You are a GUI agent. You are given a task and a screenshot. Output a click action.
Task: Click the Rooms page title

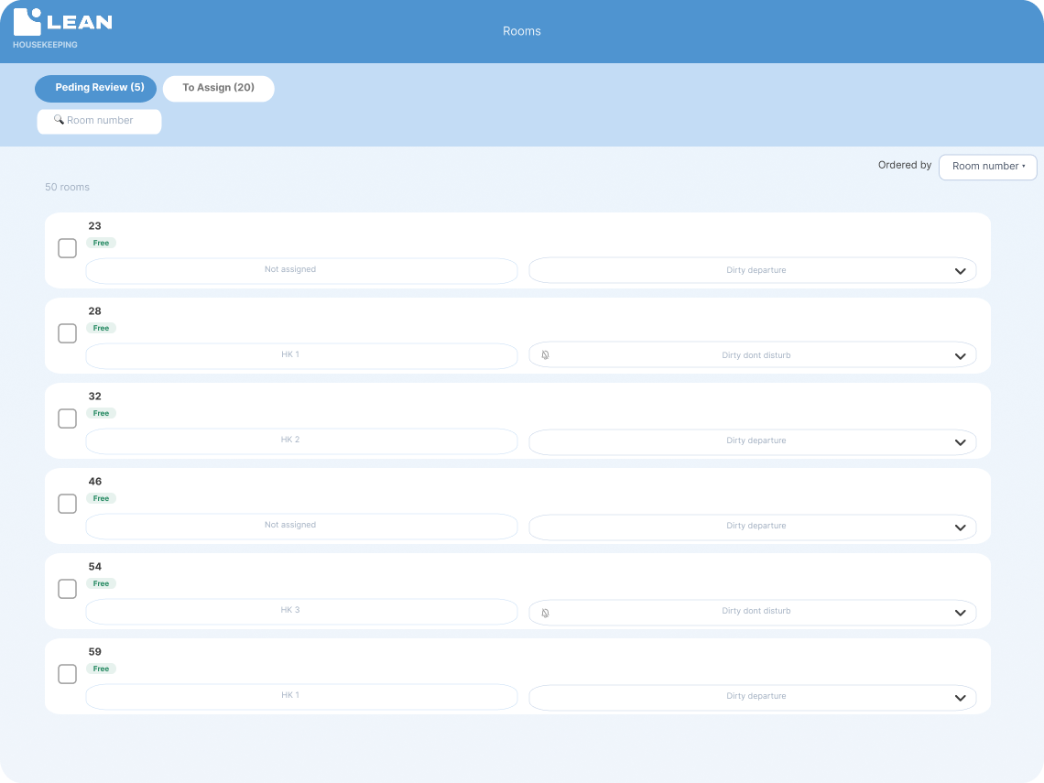[x=521, y=31]
